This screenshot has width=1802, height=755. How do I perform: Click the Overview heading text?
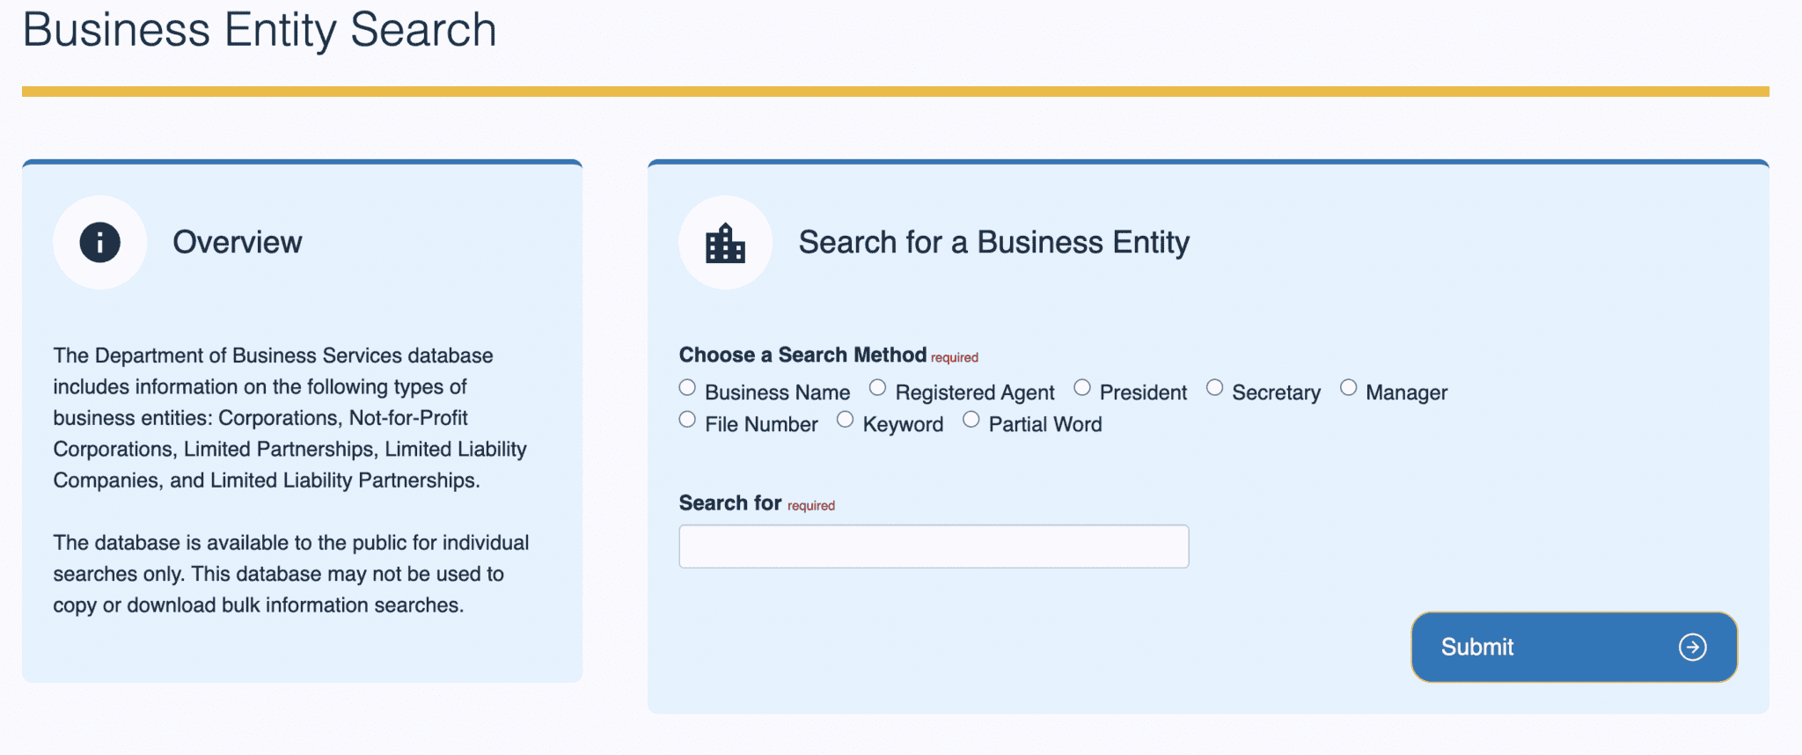(238, 242)
